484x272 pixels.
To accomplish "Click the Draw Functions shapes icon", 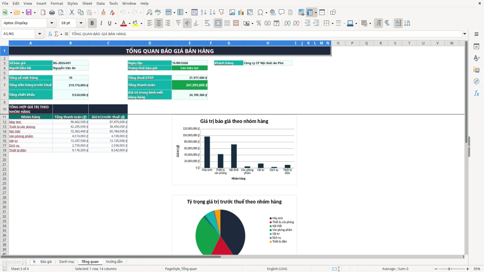I will [333, 12].
